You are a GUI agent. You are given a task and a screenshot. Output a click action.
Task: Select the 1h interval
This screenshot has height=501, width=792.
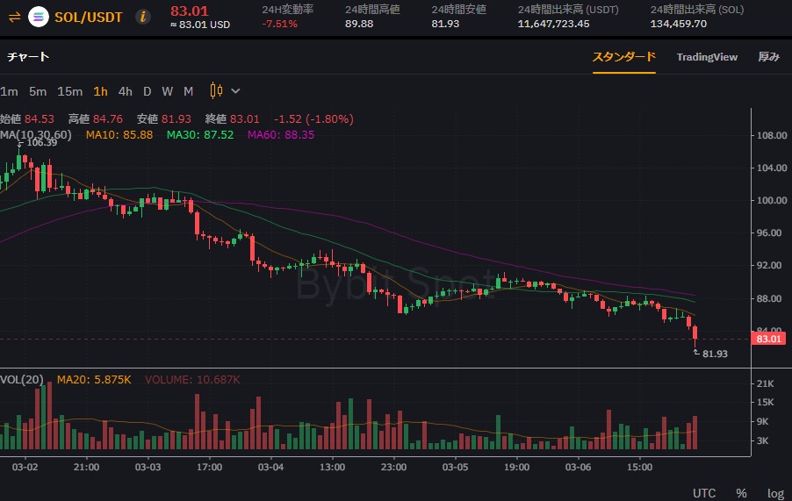pyautogui.click(x=100, y=91)
